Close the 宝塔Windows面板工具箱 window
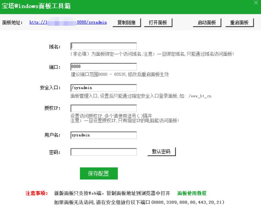 256,2
